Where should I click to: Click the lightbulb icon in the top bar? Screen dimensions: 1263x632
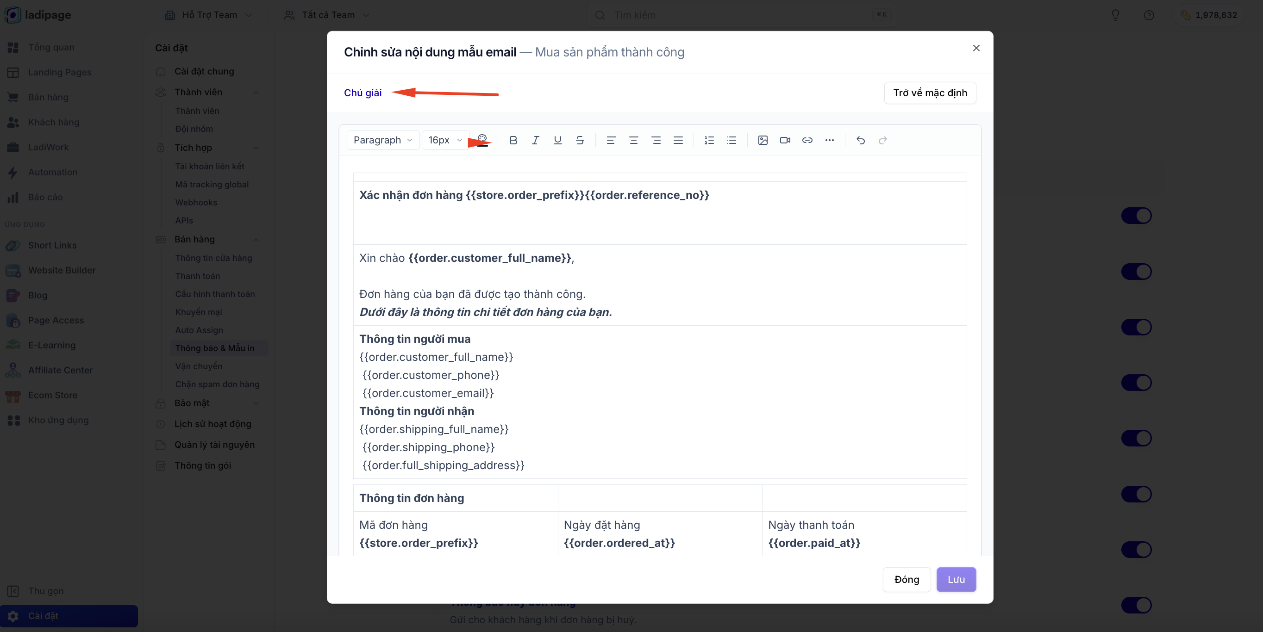pyautogui.click(x=1115, y=15)
